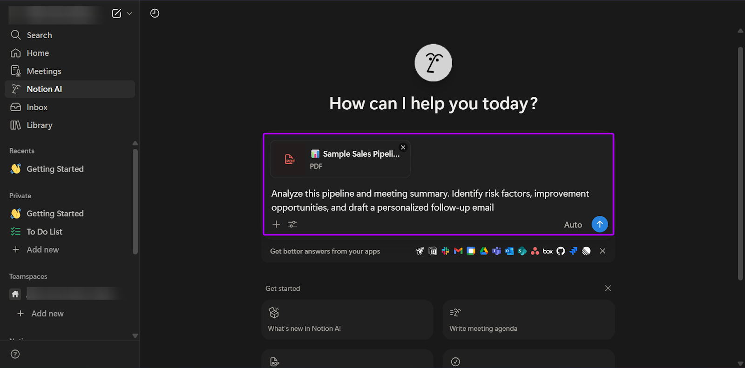
Task: Dismiss the Get started section
Action: point(608,288)
